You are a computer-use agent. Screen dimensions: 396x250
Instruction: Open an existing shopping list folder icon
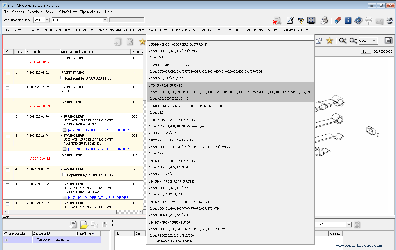[x=84, y=224]
